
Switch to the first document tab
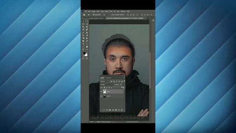96,18
